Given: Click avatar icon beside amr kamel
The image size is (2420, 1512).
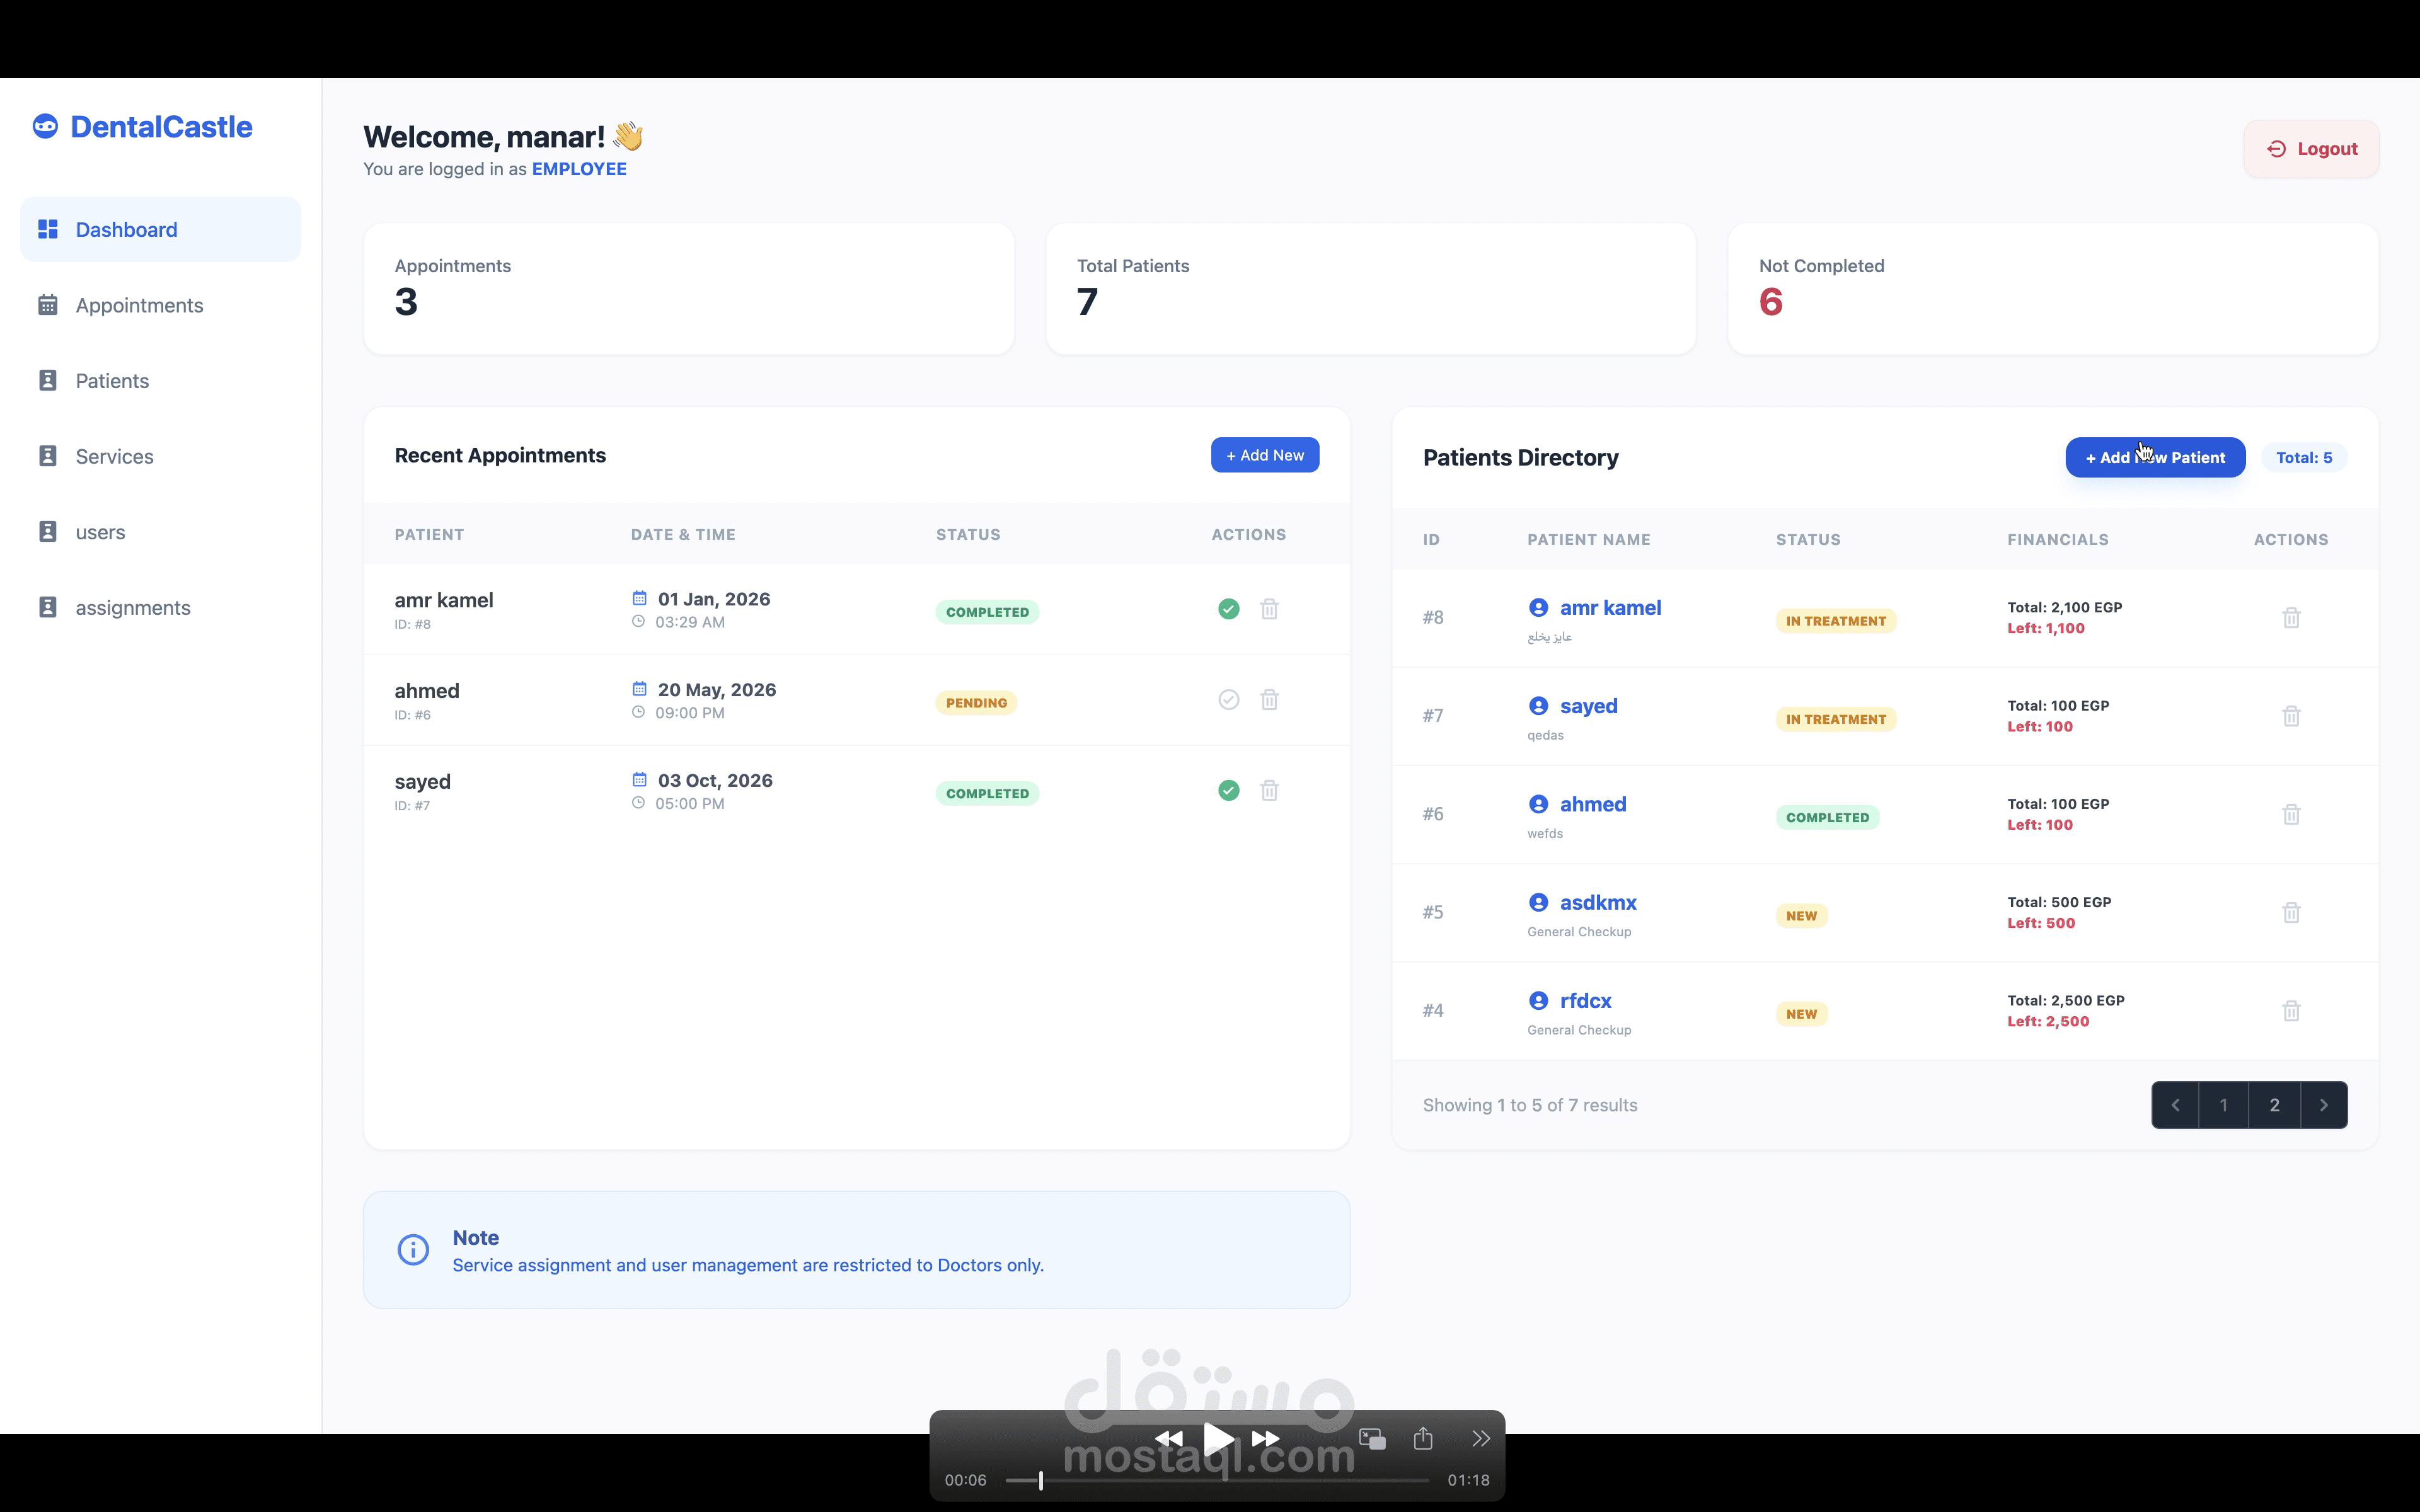Looking at the screenshot, I should click(x=1538, y=607).
